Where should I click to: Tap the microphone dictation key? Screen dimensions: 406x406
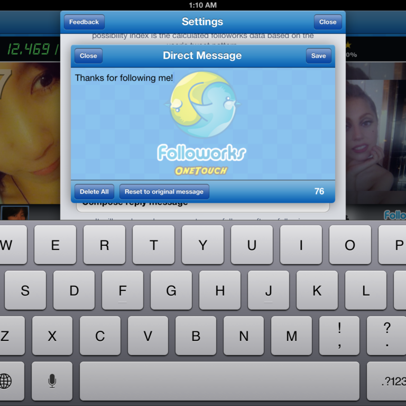52,381
